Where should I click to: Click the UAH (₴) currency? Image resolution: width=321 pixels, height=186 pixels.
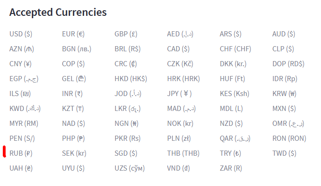(21, 168)
